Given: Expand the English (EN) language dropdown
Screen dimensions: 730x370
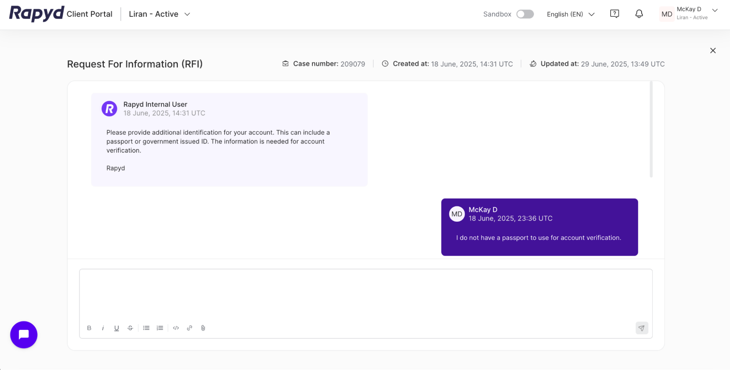Looking at the screenshot, I should 570,14.
